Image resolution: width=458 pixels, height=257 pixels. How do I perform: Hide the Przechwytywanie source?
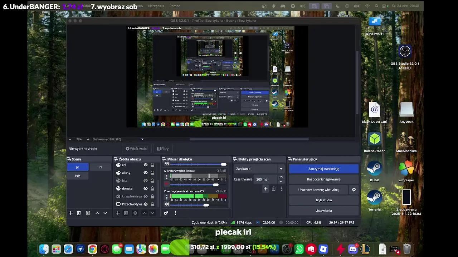pos(146,204)
